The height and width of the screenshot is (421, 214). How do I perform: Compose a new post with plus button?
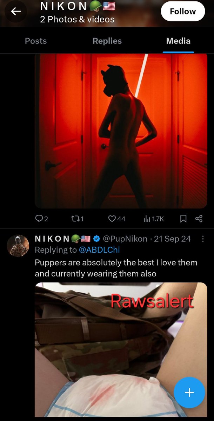click(x=189, y=393)
